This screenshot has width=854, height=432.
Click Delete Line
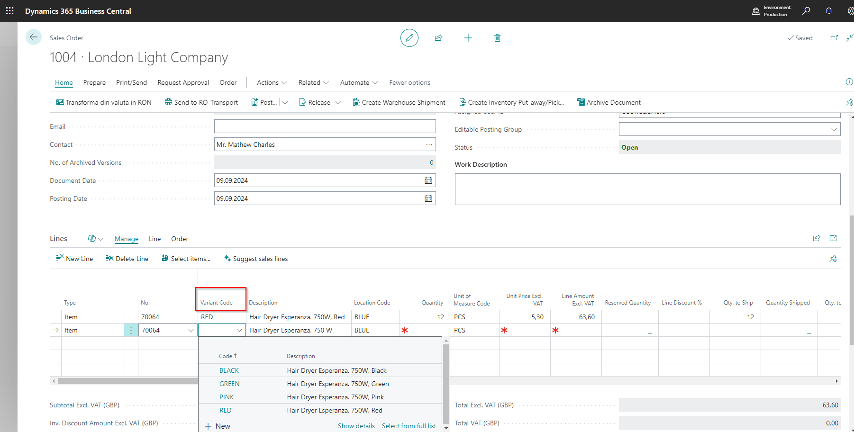[x=127, y=259]
